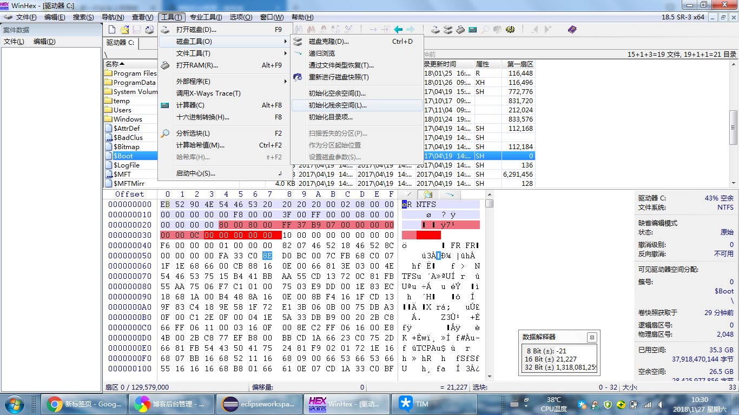Open the 选项(O) menu
Image resolution: width=739 pixels, height=415 pixels.
[241, 17]
